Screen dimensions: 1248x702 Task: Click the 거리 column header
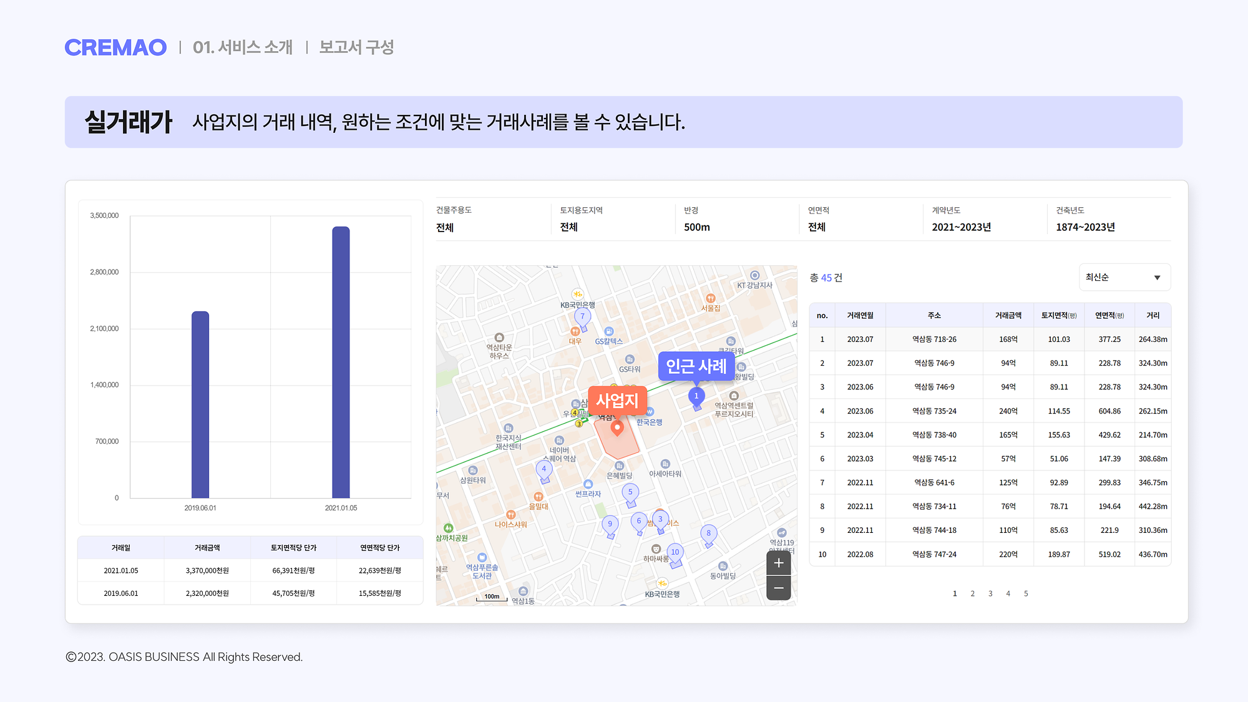[1153, 315]
